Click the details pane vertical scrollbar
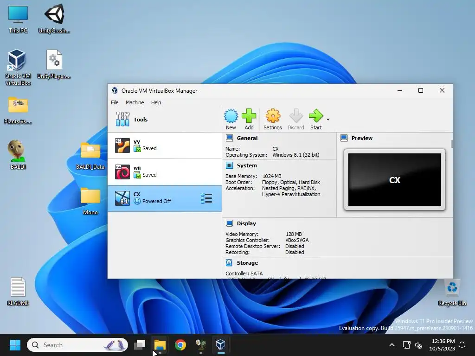 click(452, 144)
